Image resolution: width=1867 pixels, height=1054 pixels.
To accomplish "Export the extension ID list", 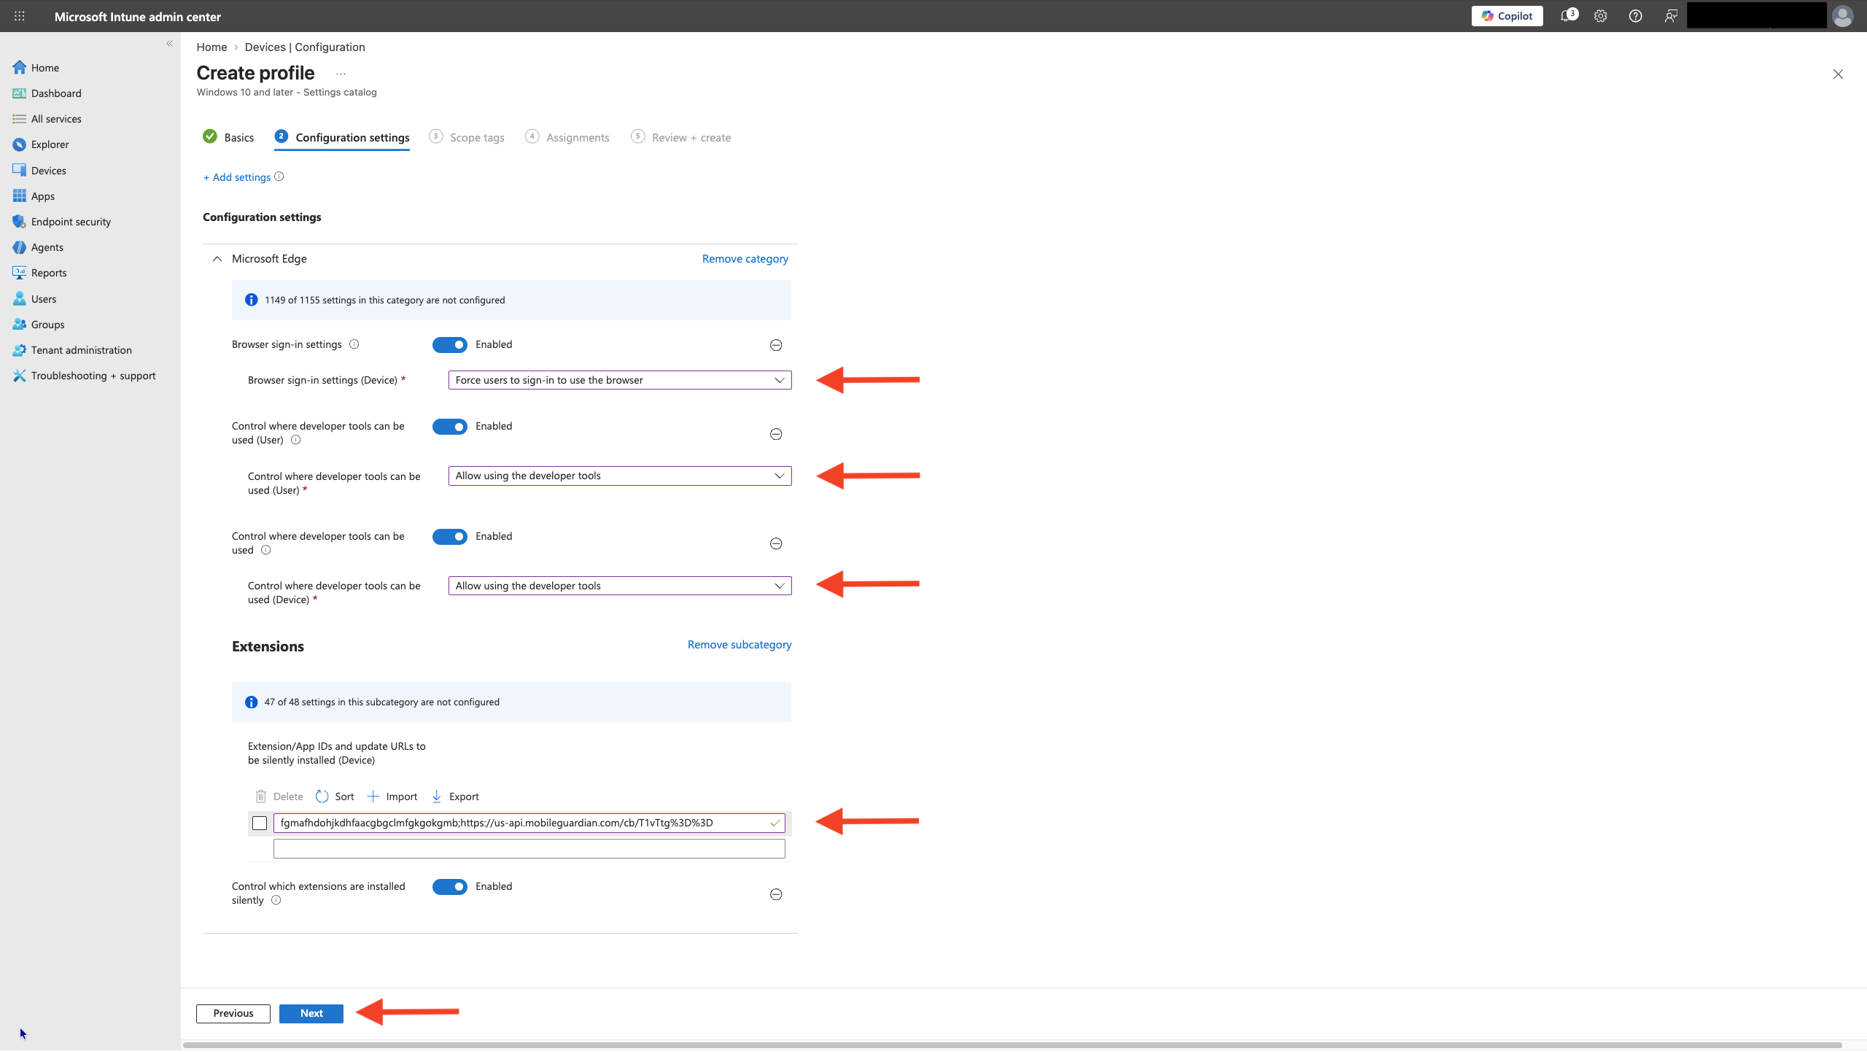I will tap(455, 797).
